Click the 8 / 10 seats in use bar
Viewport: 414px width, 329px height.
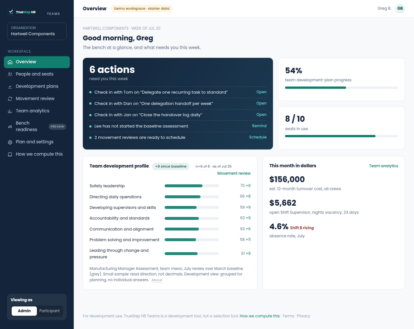click(341, 136)
